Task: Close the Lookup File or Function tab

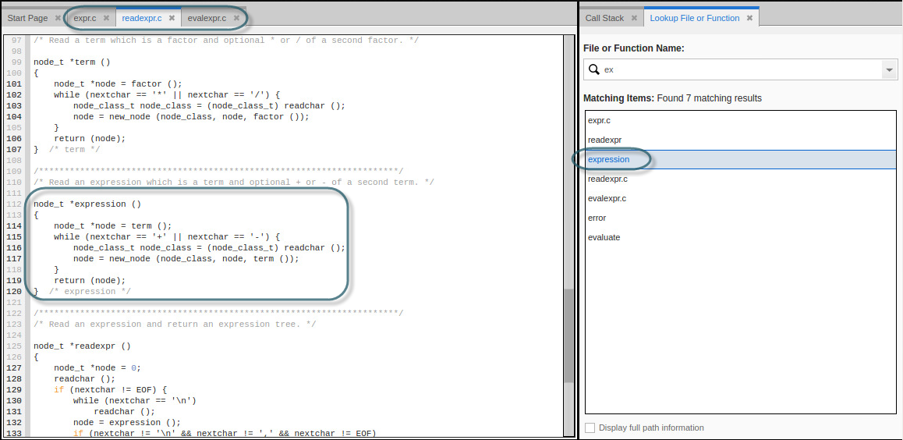Action: [x=749, y=18]
